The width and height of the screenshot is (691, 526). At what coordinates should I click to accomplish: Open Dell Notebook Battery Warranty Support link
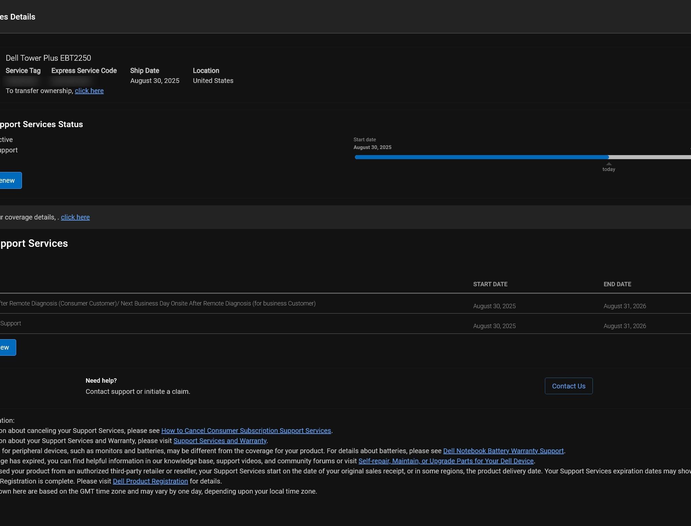[503, 451]
